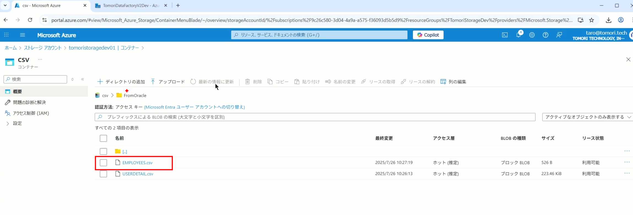Launch the Copilot button
The height and width of the screenshot is (215, 633).
428,35
